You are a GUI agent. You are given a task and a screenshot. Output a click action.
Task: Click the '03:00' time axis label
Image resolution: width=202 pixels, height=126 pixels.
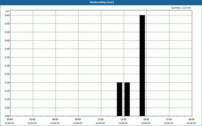click(33, 119)
